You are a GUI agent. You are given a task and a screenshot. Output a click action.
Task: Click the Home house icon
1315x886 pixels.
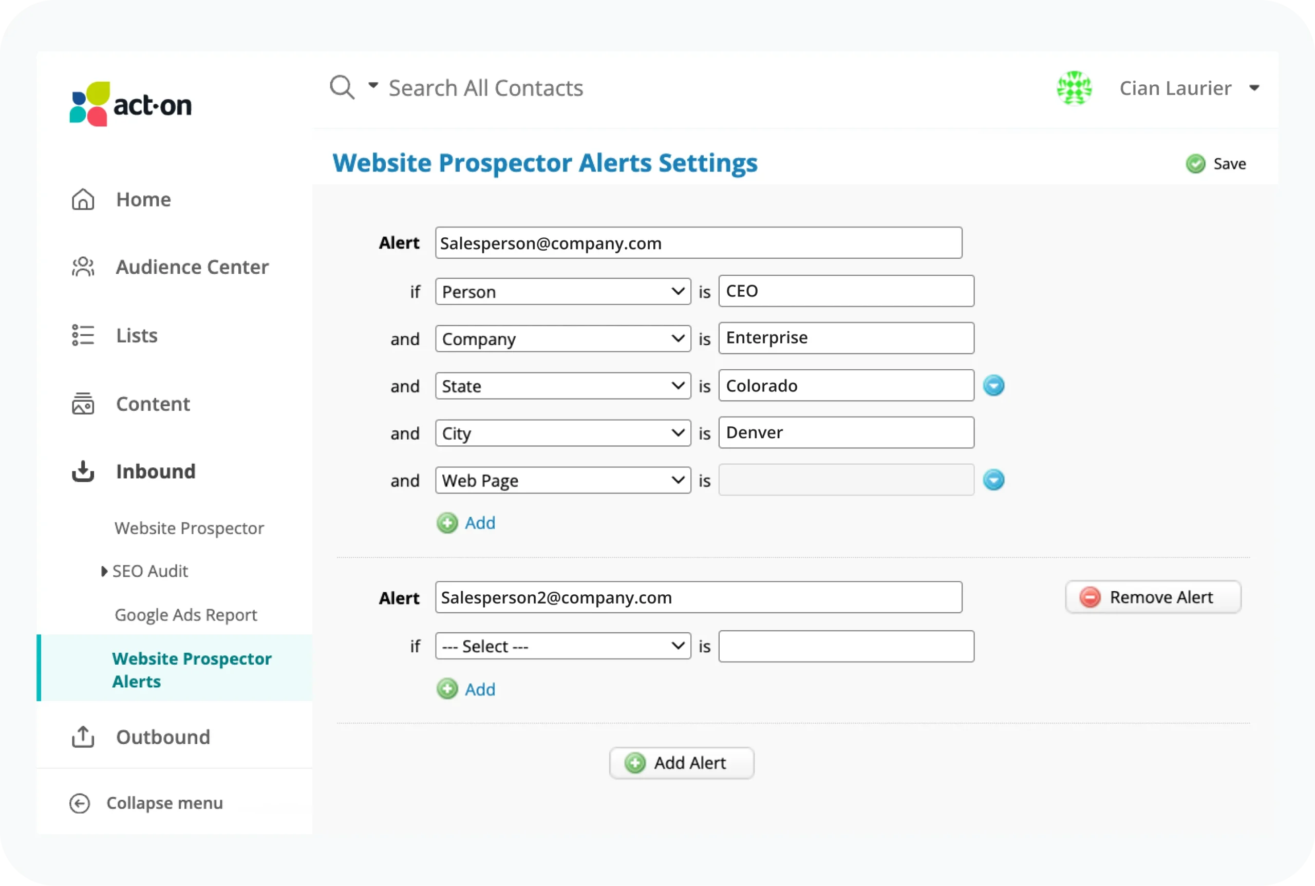pos(83,199)
